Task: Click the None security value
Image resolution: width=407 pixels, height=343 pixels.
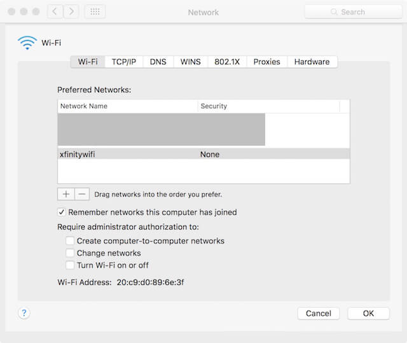Action: pyautogui.click(x=210, y=155)
